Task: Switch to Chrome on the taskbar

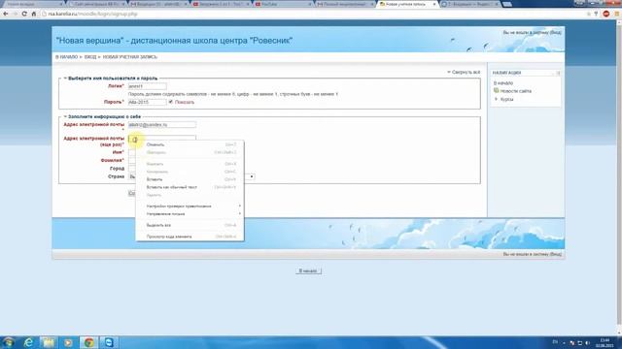Action: (88, 342)
